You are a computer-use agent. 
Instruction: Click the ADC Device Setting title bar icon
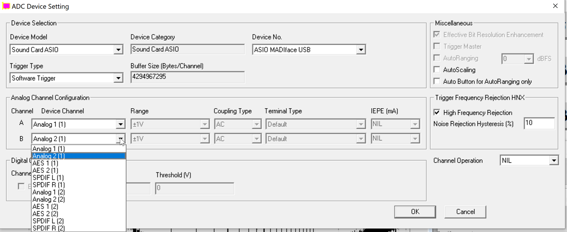(6, 6)
